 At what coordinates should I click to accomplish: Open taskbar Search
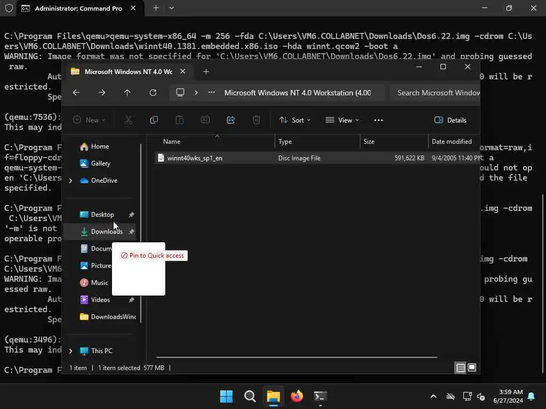[x=250, y=396]
